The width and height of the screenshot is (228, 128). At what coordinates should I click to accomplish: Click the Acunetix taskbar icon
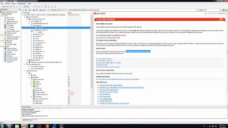point(25,126)
